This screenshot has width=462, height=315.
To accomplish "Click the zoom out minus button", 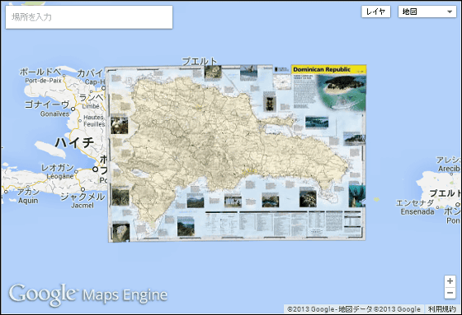I will 450,293.
